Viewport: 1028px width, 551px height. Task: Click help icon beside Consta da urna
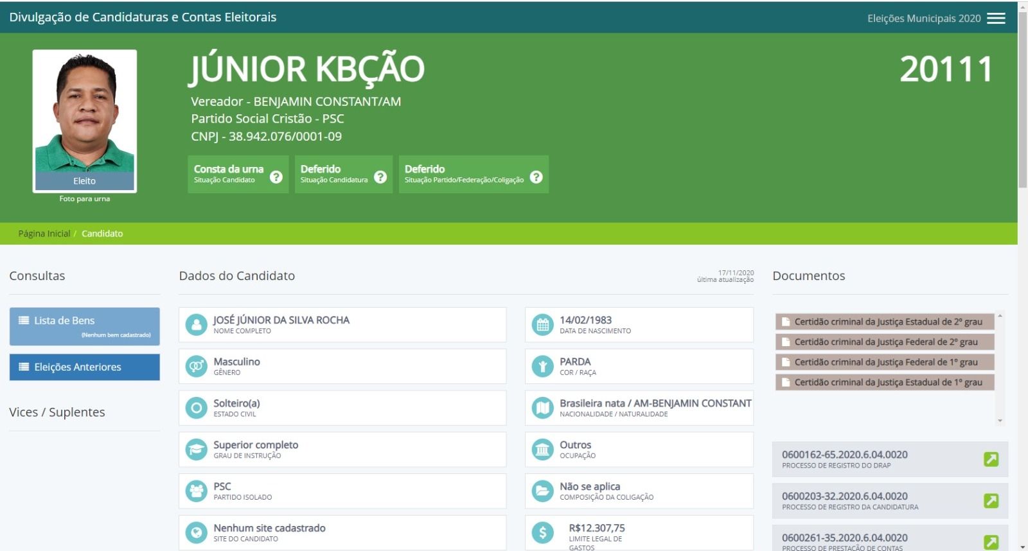pos(276,177)
